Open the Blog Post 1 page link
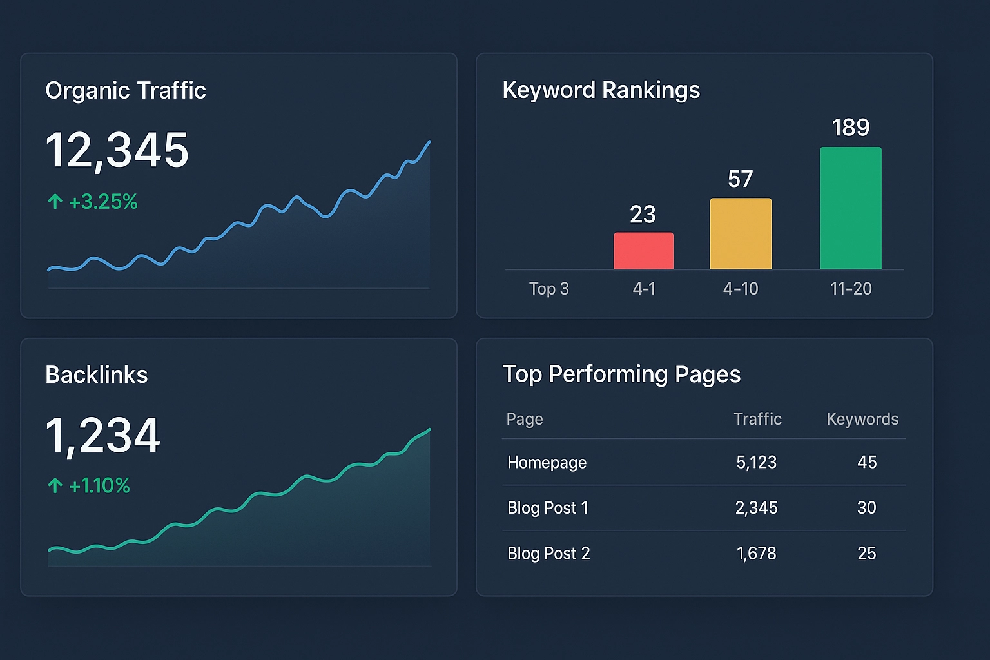This screenshot has height=660, width=990. (547, 508)
